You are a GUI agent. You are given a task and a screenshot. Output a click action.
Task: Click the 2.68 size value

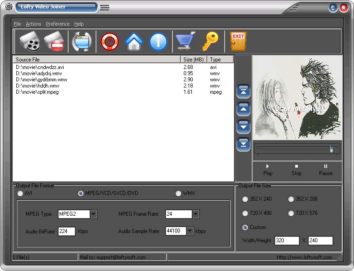(188, 67)
